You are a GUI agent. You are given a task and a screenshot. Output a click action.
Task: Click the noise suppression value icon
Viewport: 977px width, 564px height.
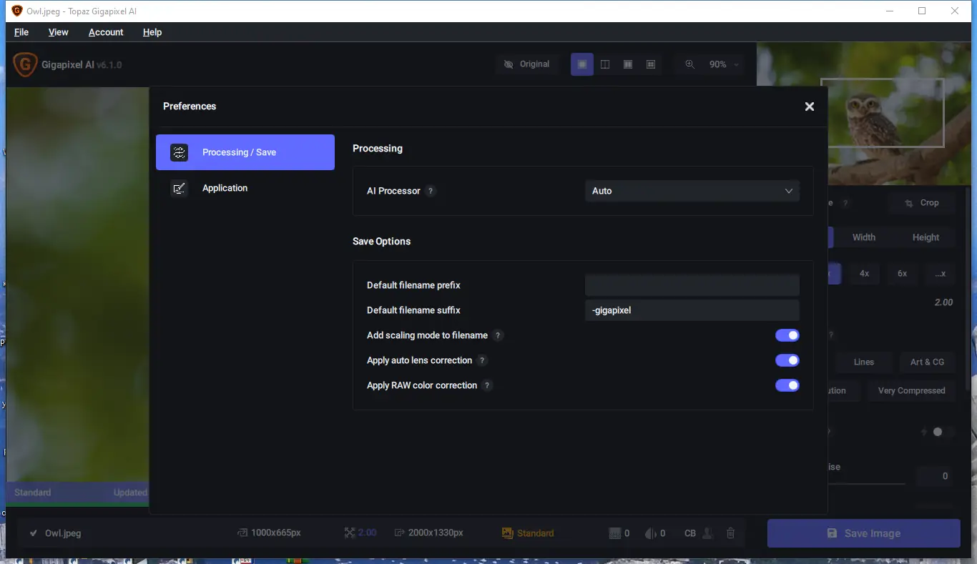coord(614,533)
